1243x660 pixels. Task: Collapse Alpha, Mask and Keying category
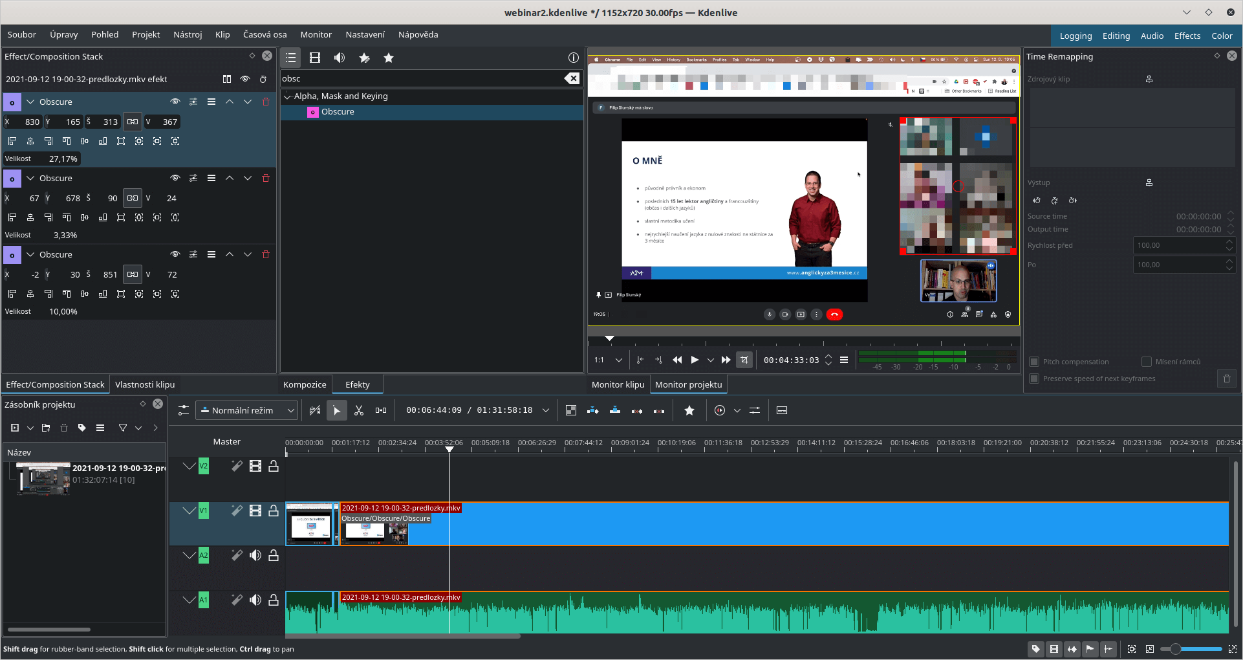point(288,96)
